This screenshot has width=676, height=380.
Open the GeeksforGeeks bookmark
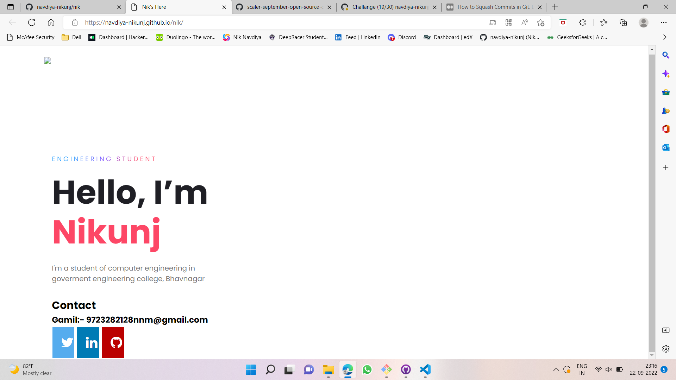pos(577,37)
